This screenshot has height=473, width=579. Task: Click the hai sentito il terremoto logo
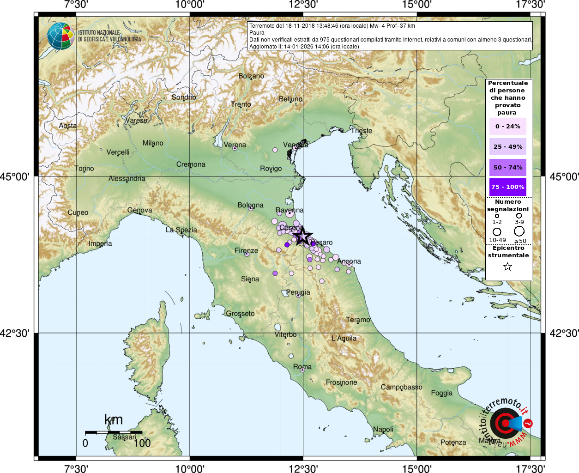(x=506, y=423)
